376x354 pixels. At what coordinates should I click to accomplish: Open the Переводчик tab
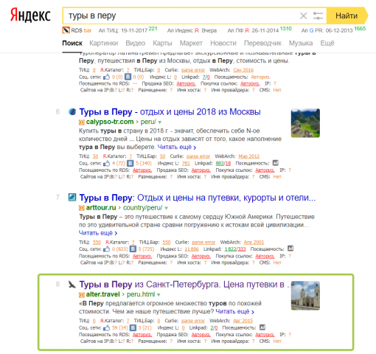pyautogui.click(x=262, y=44)
